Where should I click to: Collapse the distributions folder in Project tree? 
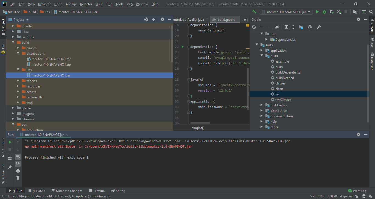[18, 54]
